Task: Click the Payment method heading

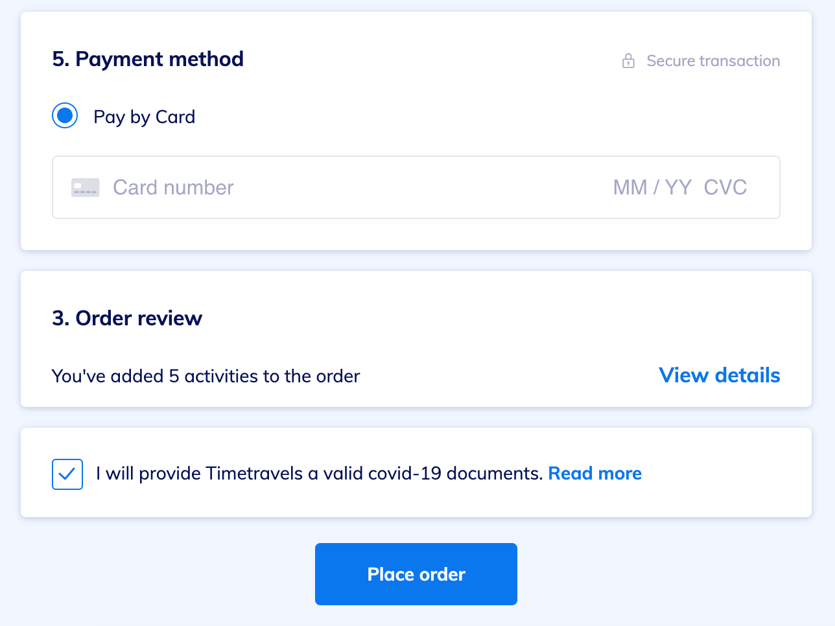Action: click(x=148, y=59)
